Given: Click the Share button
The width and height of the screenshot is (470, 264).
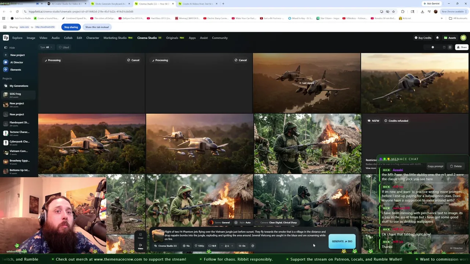Looking at the screenshot, I should (462, 47).
